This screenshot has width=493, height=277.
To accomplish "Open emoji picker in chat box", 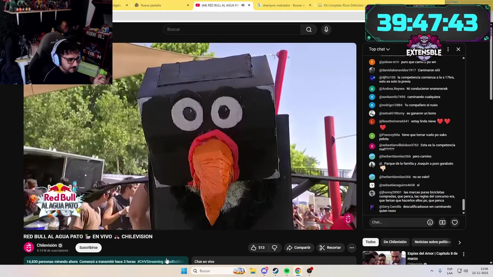I will [x=430, y=222].
